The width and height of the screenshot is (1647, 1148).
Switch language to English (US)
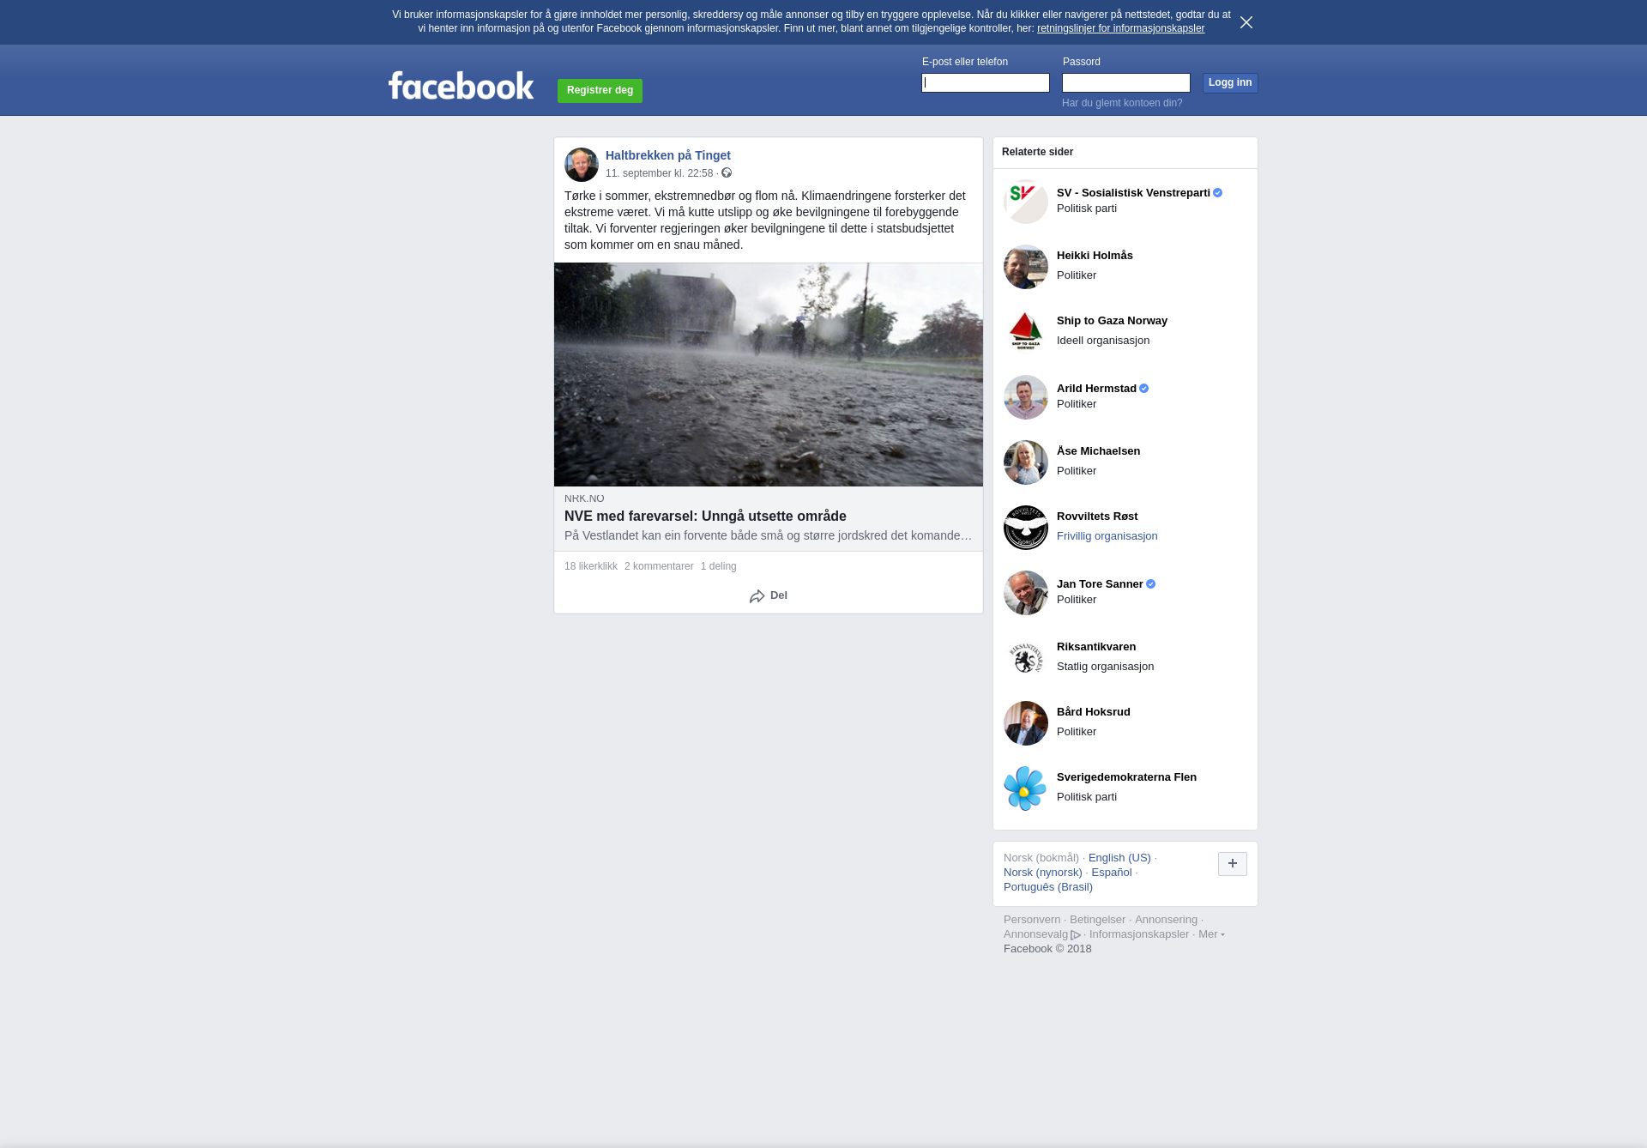1119,858
